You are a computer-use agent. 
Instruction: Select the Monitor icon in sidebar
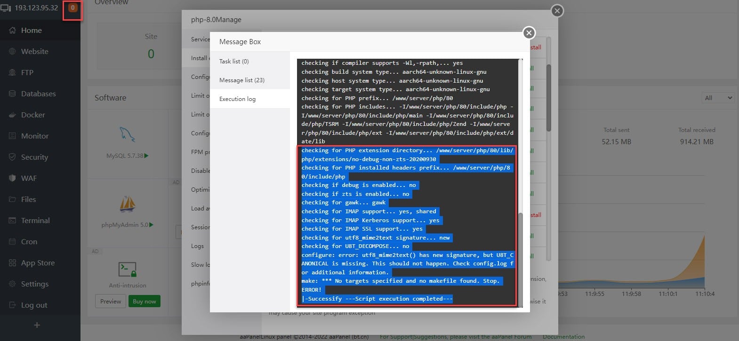coord(12,136)
